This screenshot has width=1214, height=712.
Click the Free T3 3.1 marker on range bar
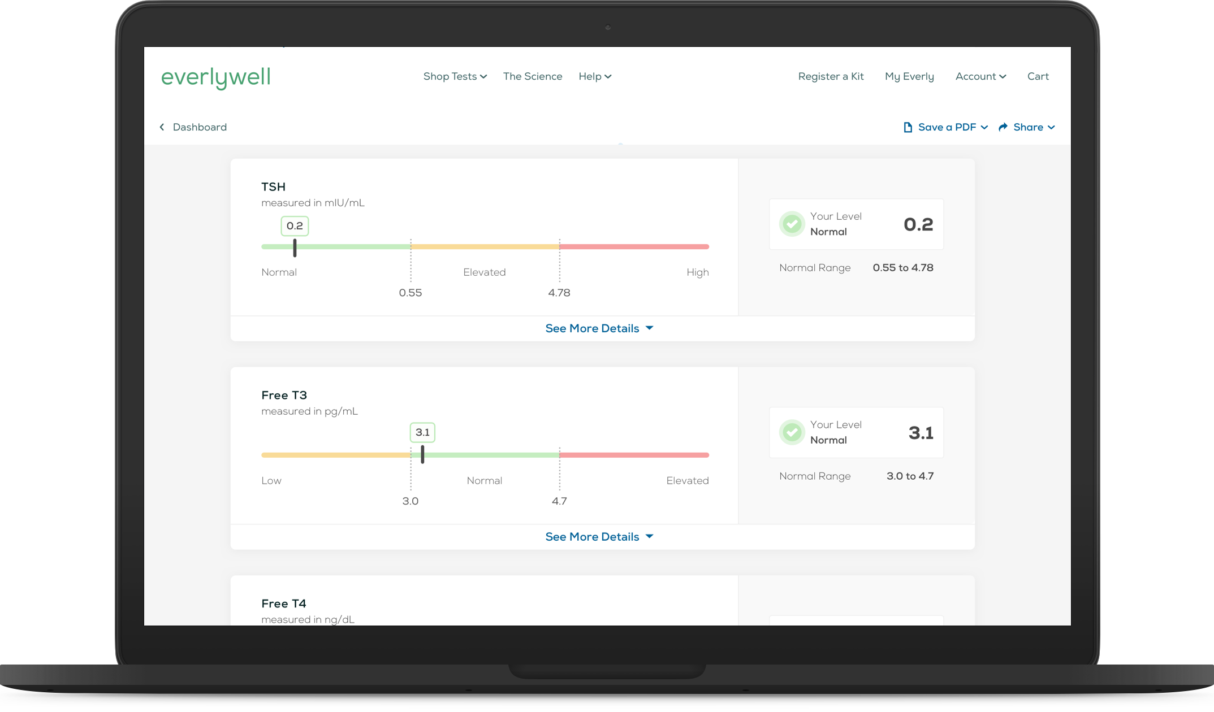422,454
